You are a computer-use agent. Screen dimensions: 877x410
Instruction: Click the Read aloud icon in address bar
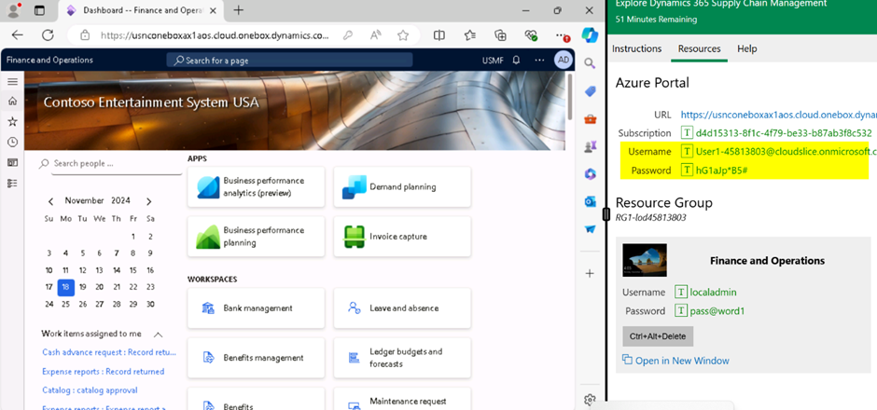coord(376,35)
